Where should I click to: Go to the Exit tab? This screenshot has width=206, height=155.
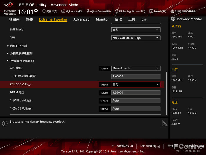144,19
